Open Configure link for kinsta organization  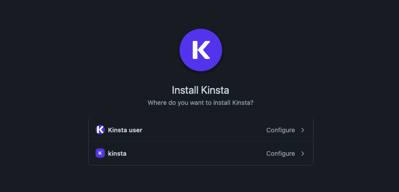(281, 154)
